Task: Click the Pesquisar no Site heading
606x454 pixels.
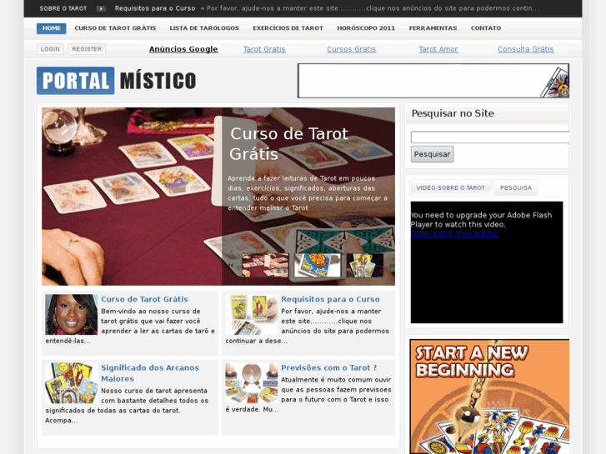Action: pos(453,113)
